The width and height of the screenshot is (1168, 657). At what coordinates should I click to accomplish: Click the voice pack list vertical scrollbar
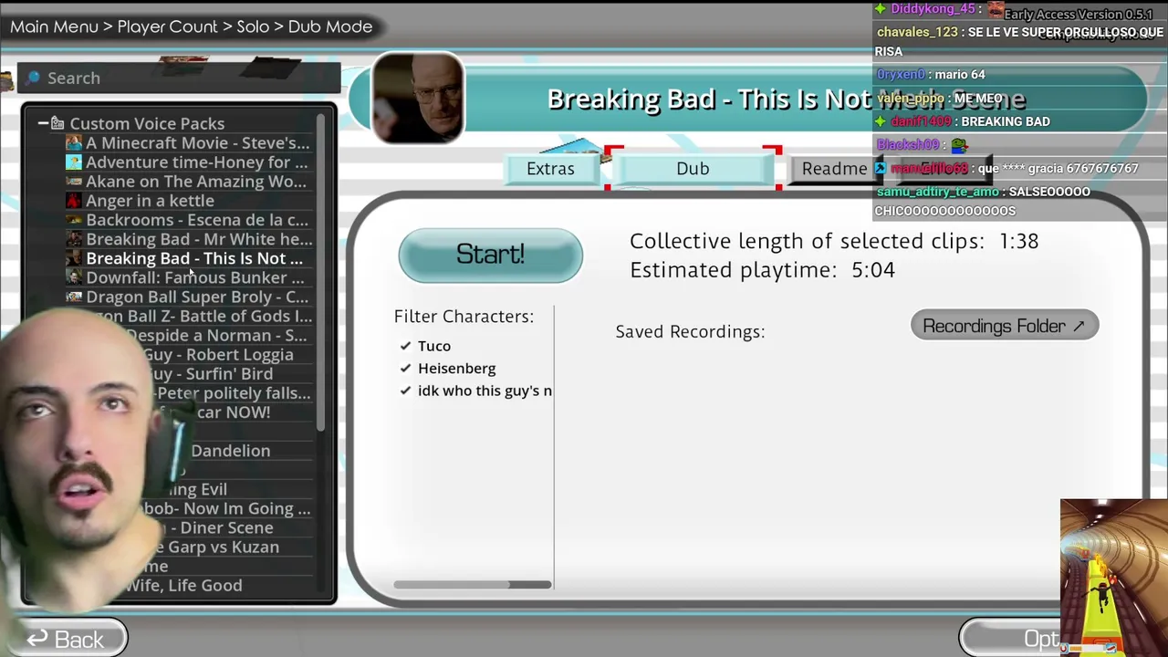pos(320,274)
